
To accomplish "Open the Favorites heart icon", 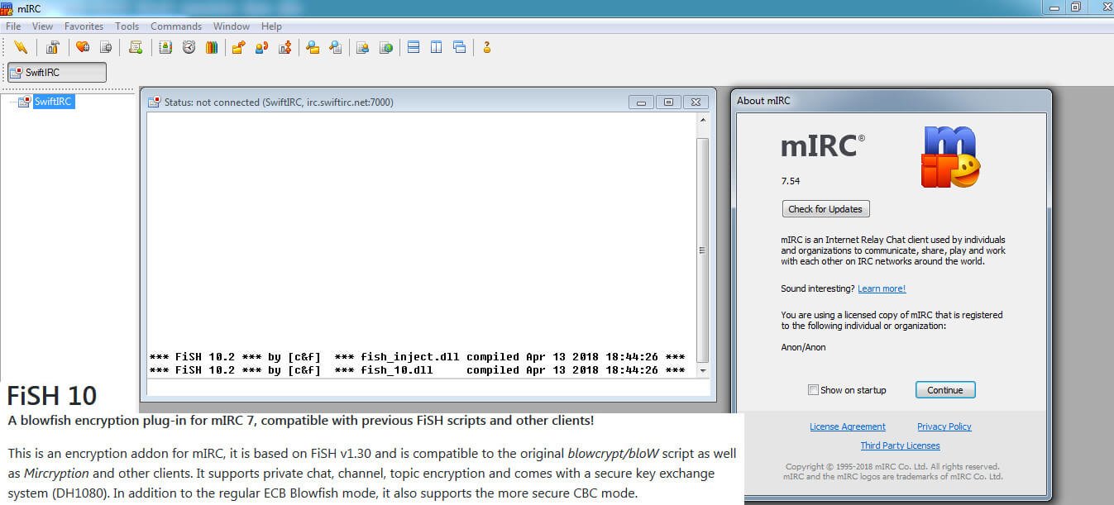I will point(83,47).
